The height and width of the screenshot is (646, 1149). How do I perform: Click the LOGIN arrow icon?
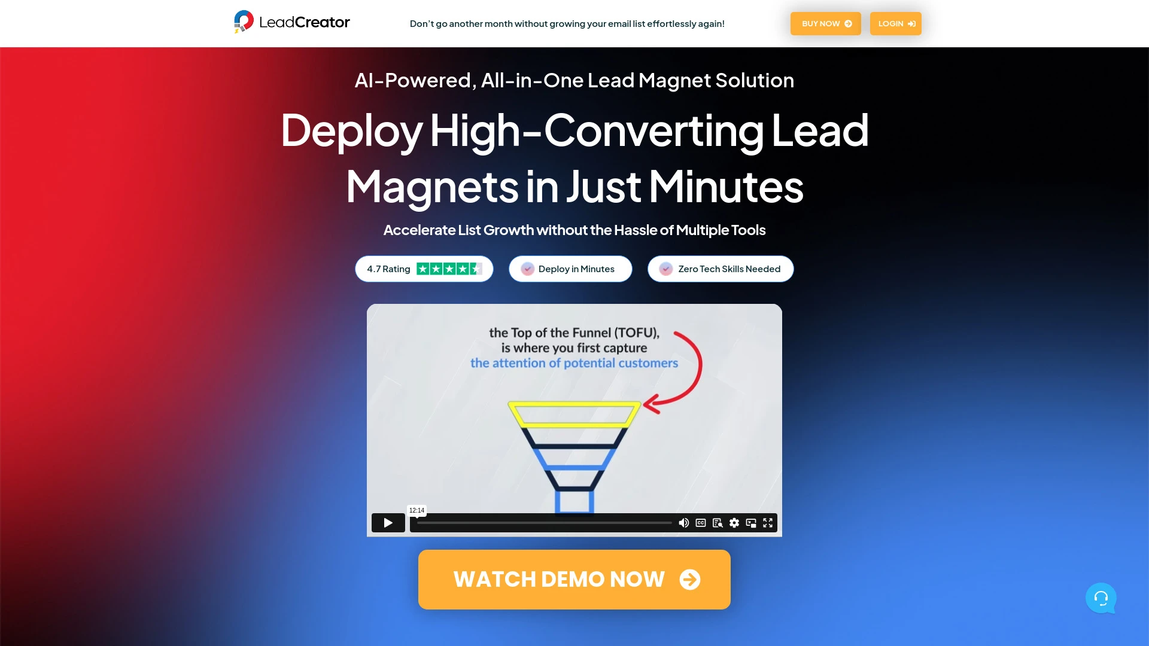[911, 24]
